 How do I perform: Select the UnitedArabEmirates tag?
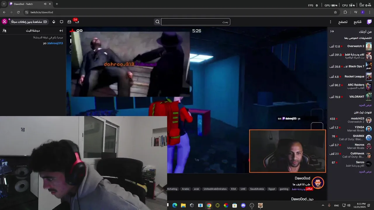[215, 189]
